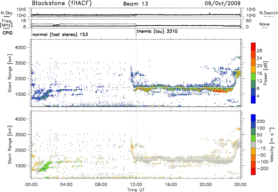The width and height of the screenshot is (278, 192).
Task: Click the '04:00' time axis tick
Action: 66,185
